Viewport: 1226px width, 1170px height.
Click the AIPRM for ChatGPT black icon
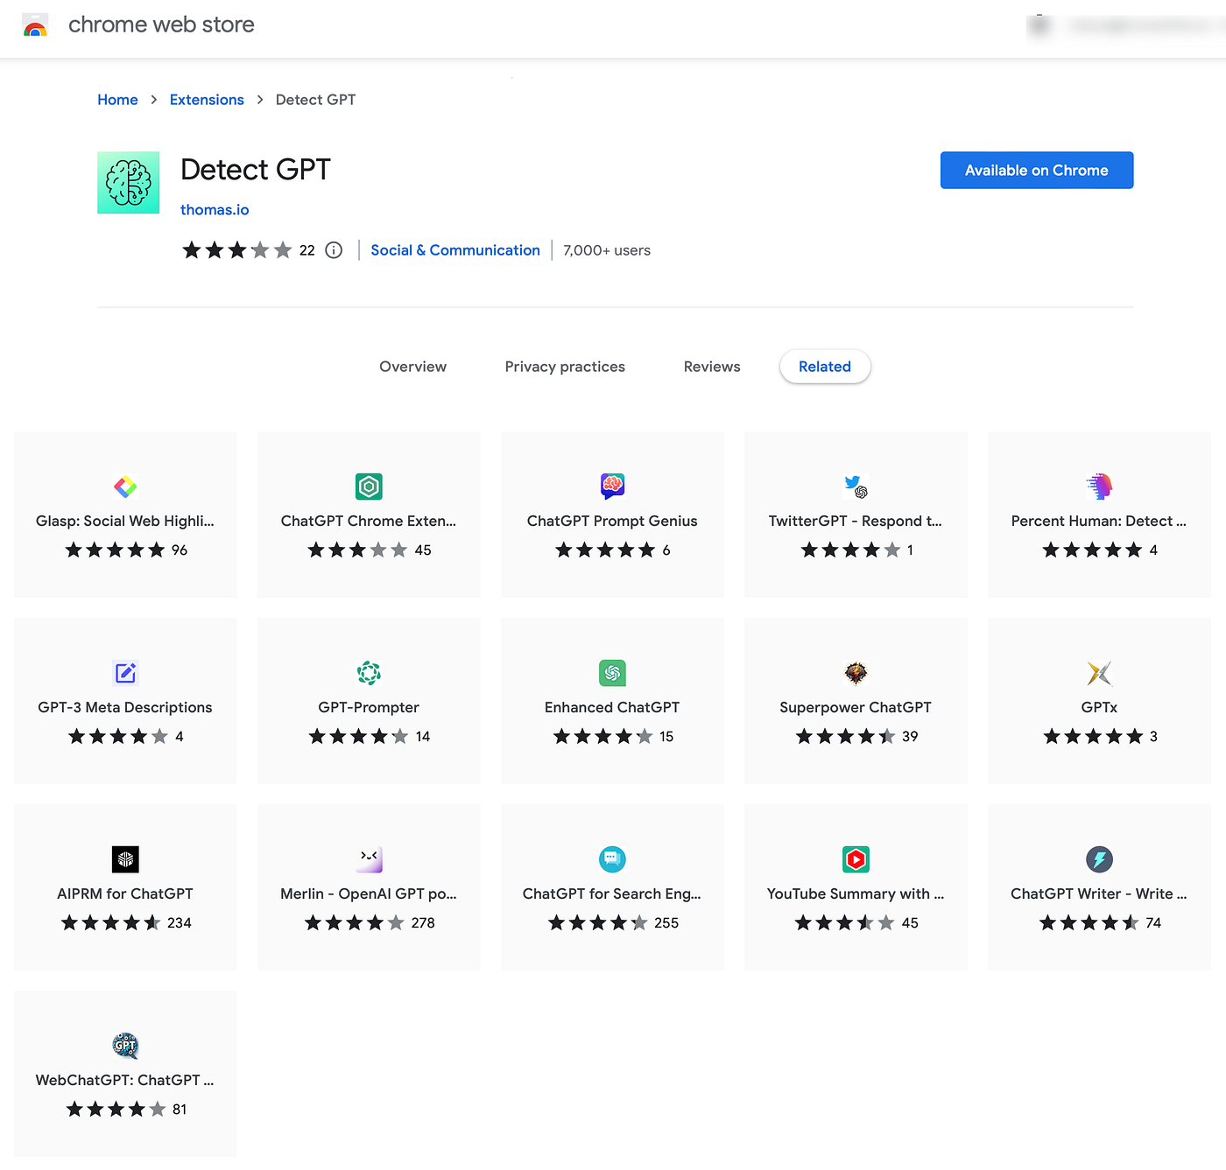[125, 859]
